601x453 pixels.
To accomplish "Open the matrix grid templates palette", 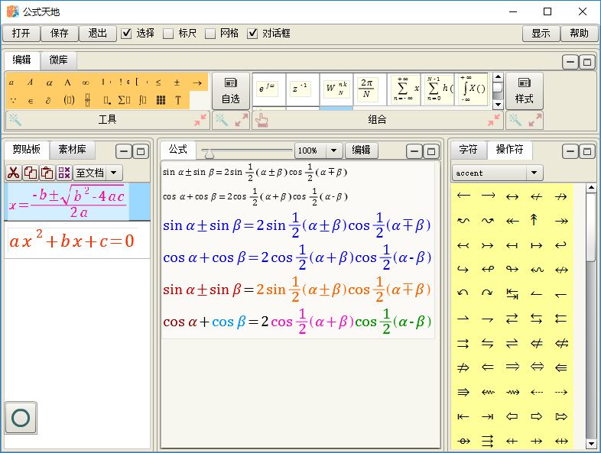I will coord(161,100).
